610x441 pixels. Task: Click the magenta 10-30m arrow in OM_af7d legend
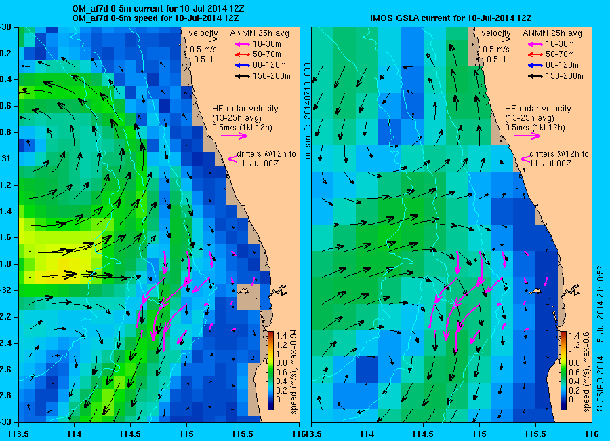pyautogui.click(x=243, y=44)
